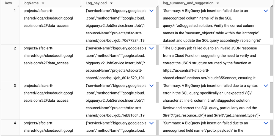The width and height of the screenshot is (275, 136).
Task: Expand row 4 Log_payload cell chevron
Action: 151,123
